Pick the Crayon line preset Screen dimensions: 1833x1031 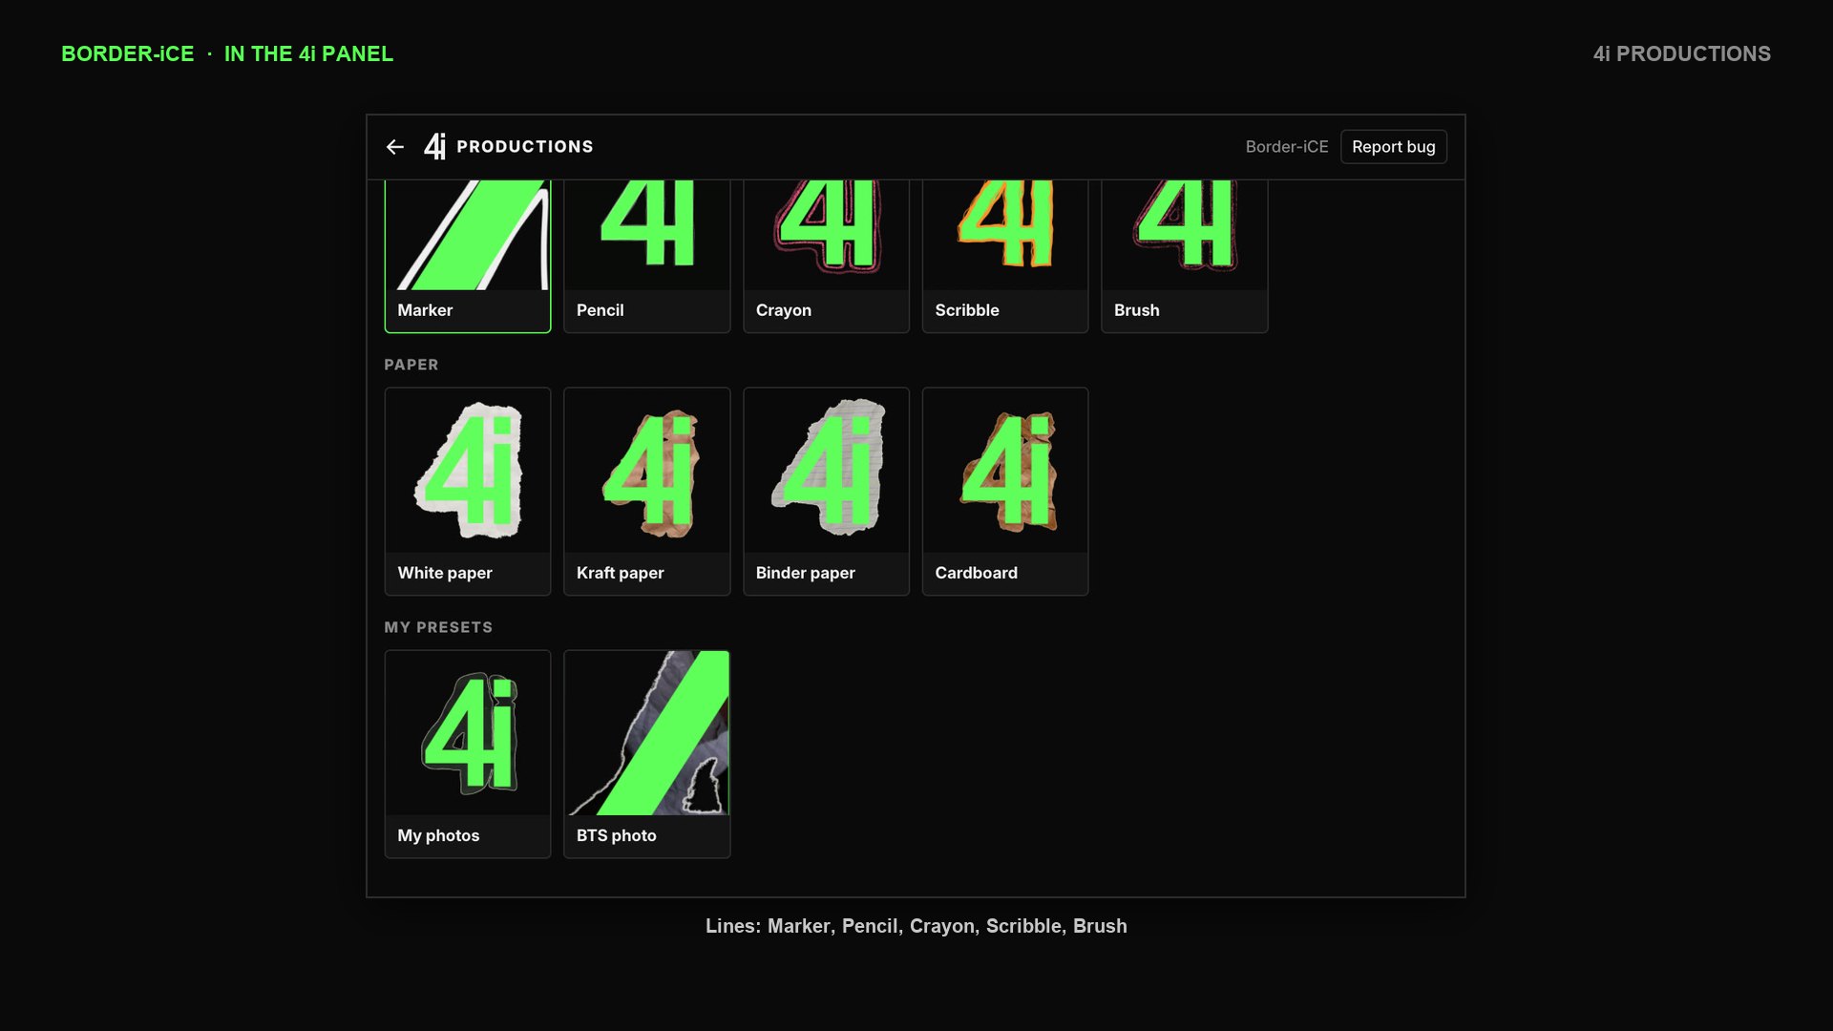(x=826, y=256)
